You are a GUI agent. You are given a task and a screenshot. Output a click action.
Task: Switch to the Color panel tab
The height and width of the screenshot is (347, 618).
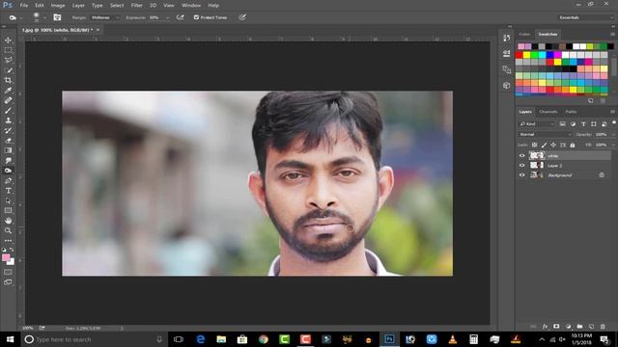524,35
